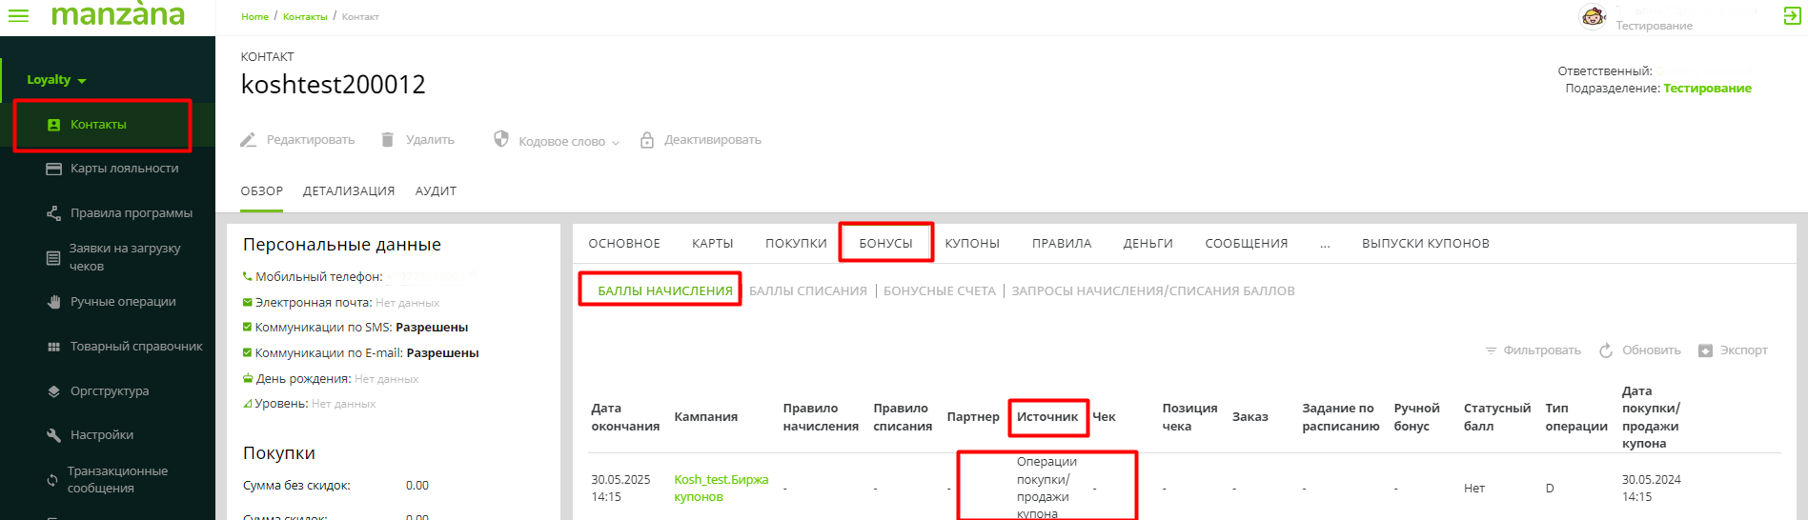Click the Edit pencil icon
This screenshot has height=520, width=1808.
(x=248, y=140)
